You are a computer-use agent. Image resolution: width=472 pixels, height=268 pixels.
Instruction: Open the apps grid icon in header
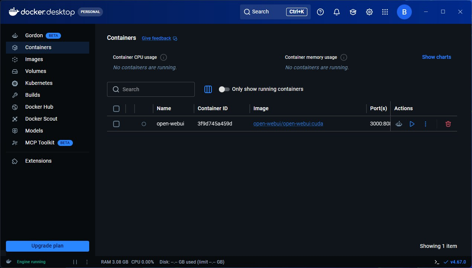pyautogui.click(x=385, y=12)
